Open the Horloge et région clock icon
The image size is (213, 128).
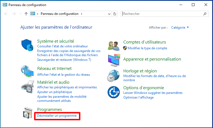pyautogui.click(x=113, y=76)
